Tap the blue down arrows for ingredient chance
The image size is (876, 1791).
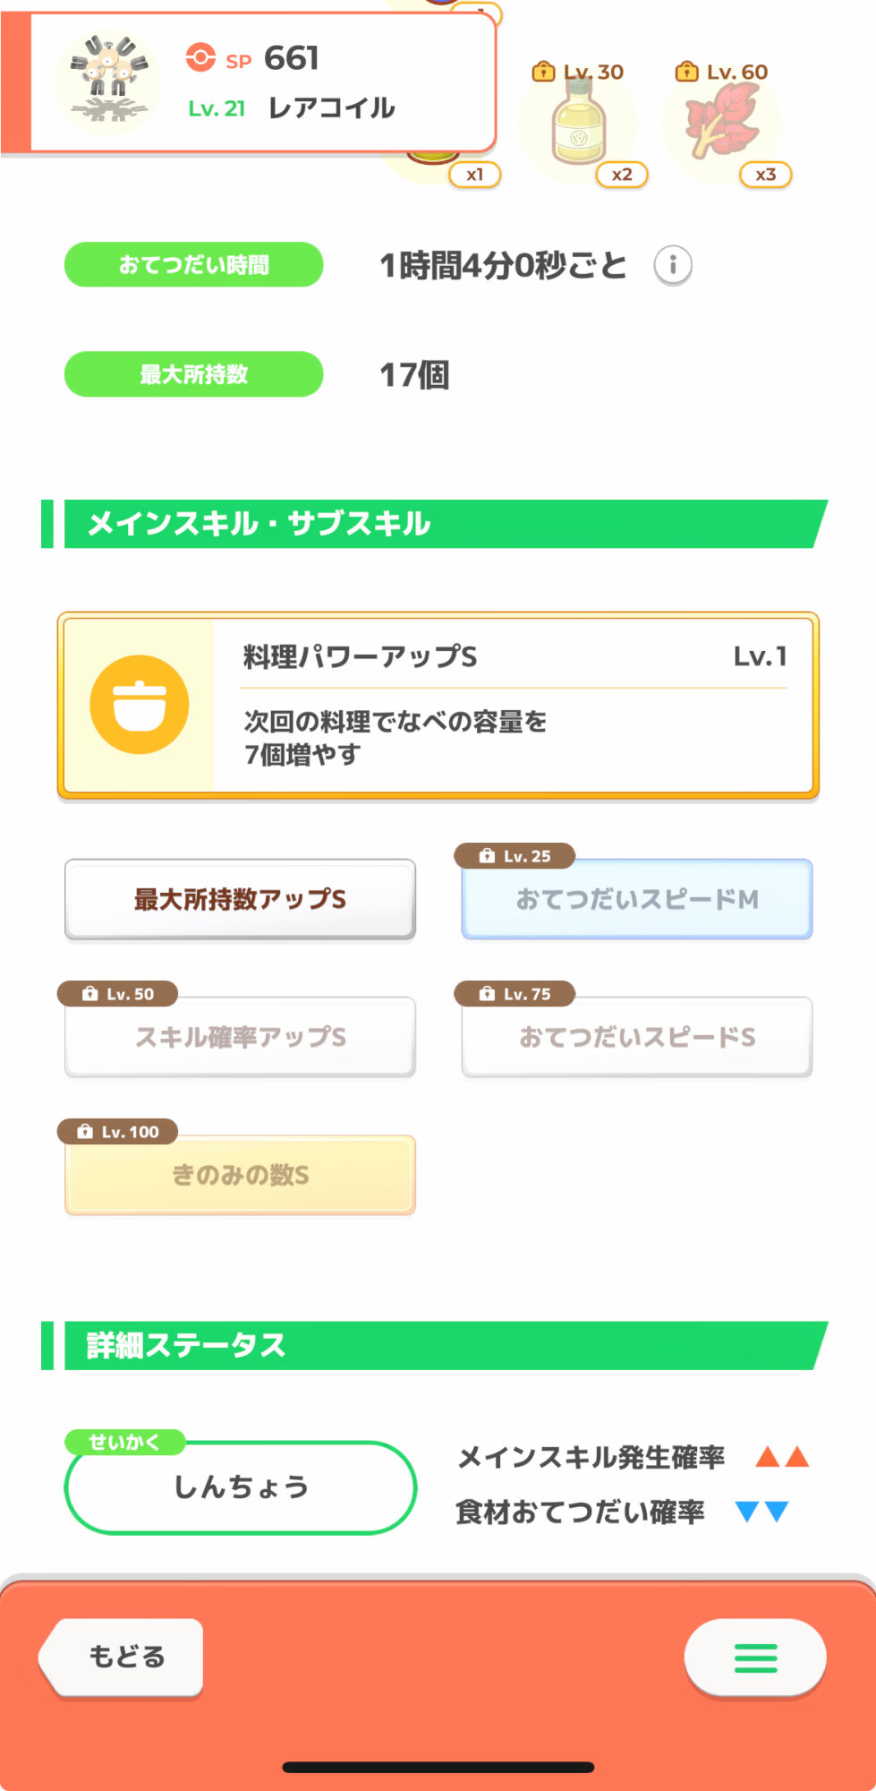(761, 1512)
